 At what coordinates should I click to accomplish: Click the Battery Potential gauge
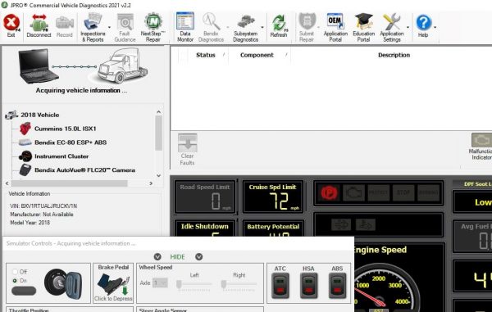273,228
